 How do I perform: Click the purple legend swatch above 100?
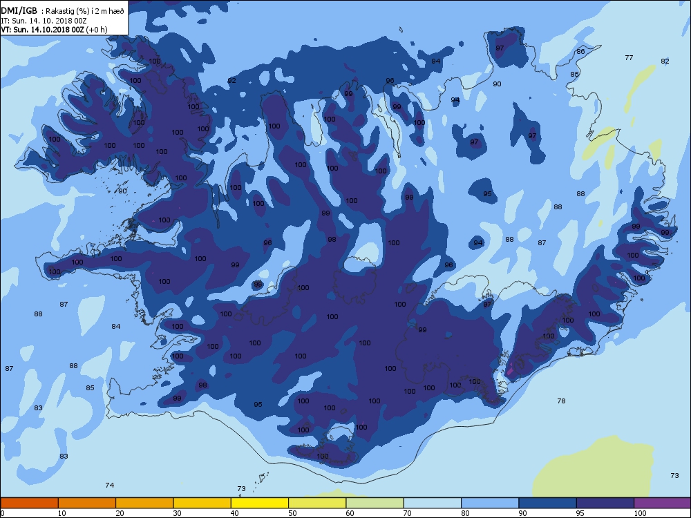663,503
